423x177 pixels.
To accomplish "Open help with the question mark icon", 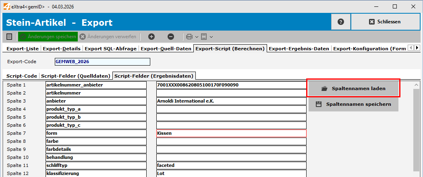I will pos(341,22).
